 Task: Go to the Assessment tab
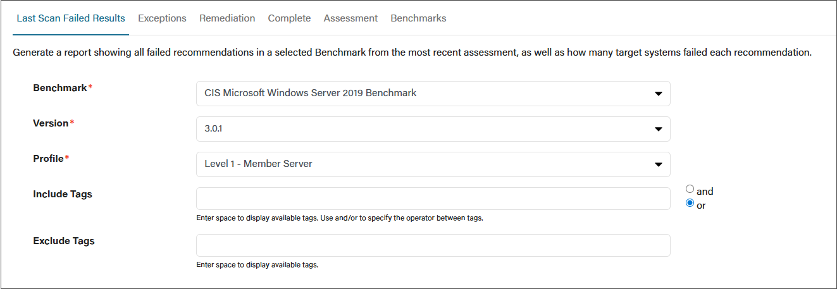point(350,18)
